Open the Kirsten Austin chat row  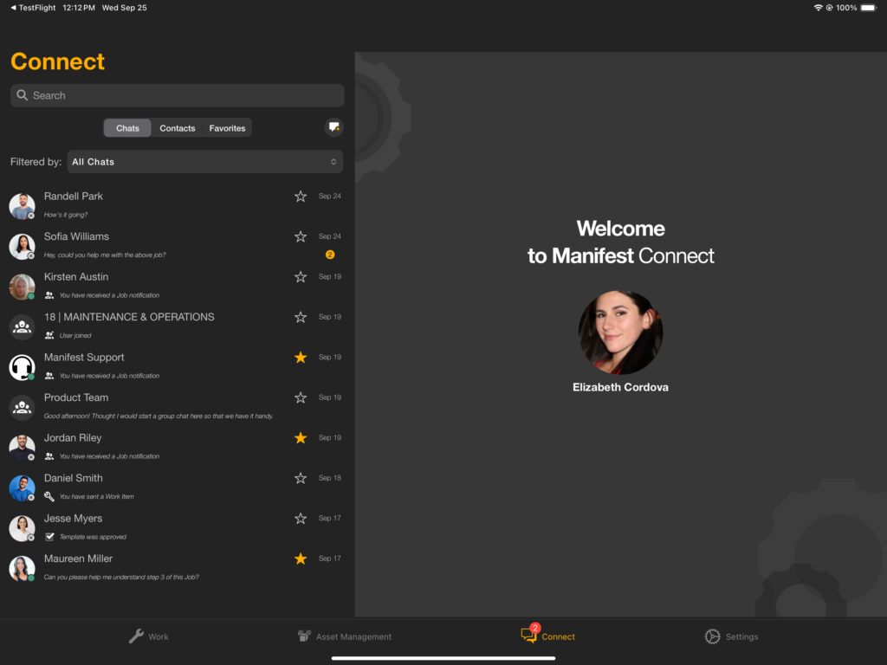pyautogui.click(x=175, y=286)
